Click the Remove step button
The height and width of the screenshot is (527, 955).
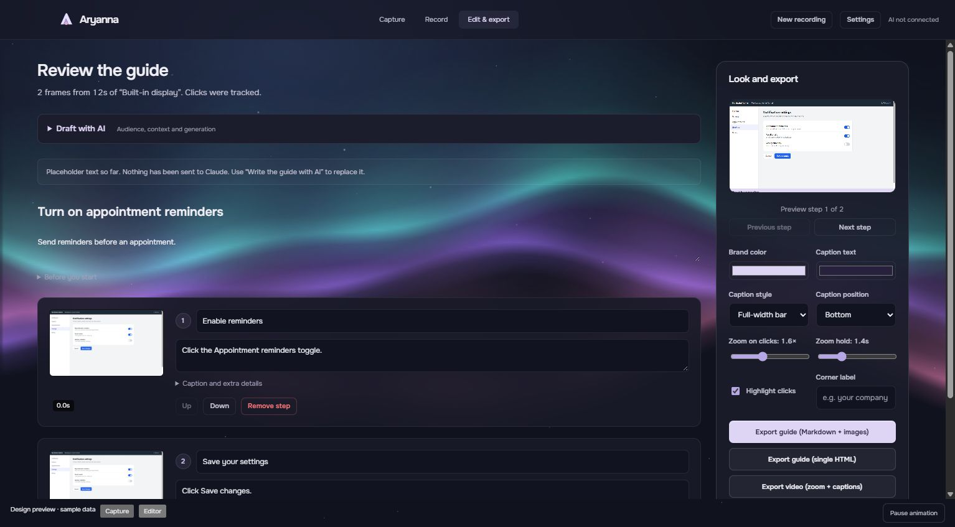(x=269, y=406)
